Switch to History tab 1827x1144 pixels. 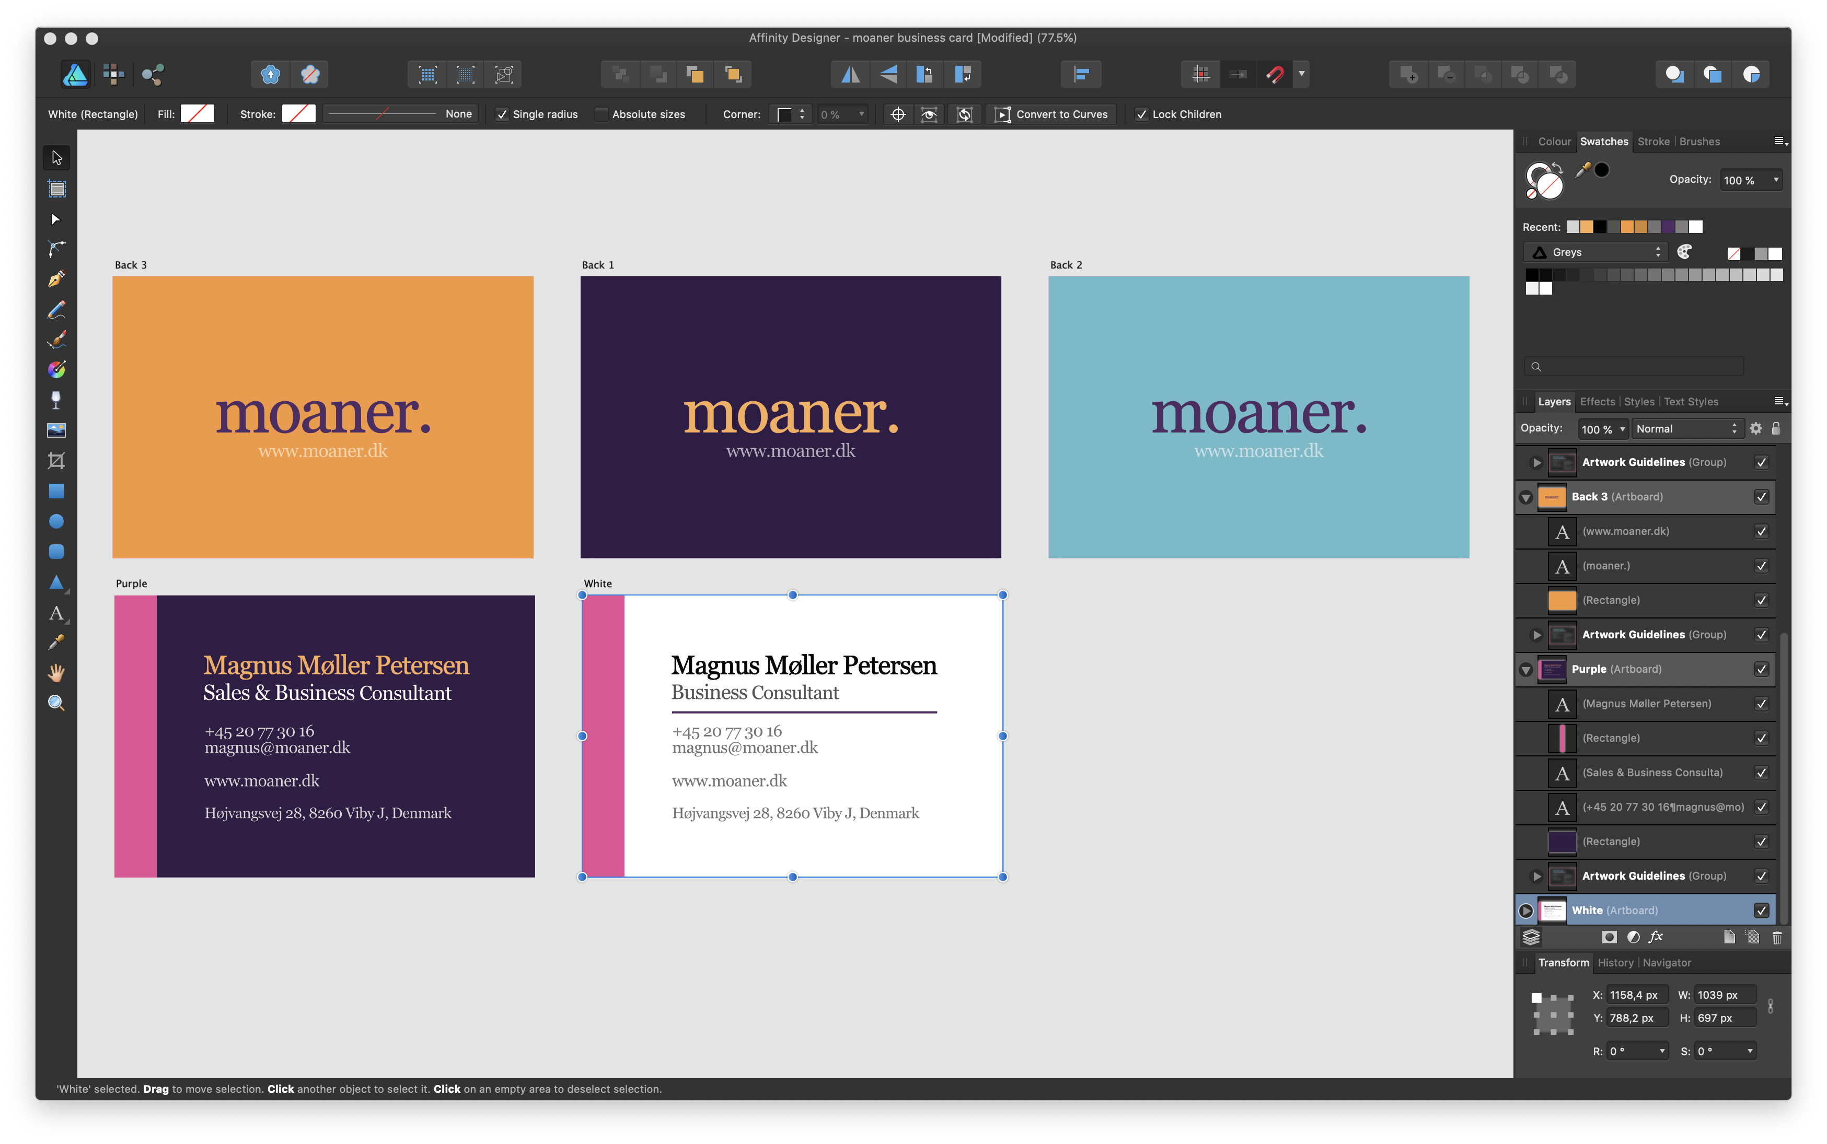point(1615,963)
